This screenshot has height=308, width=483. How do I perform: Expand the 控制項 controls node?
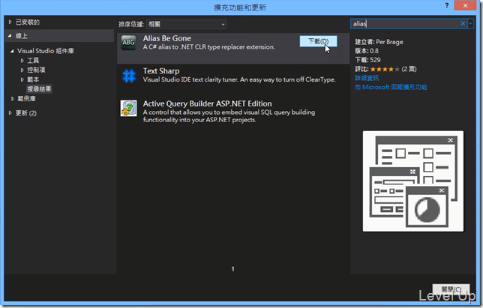22,70
